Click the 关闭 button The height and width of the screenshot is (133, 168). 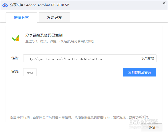point(152,127)
